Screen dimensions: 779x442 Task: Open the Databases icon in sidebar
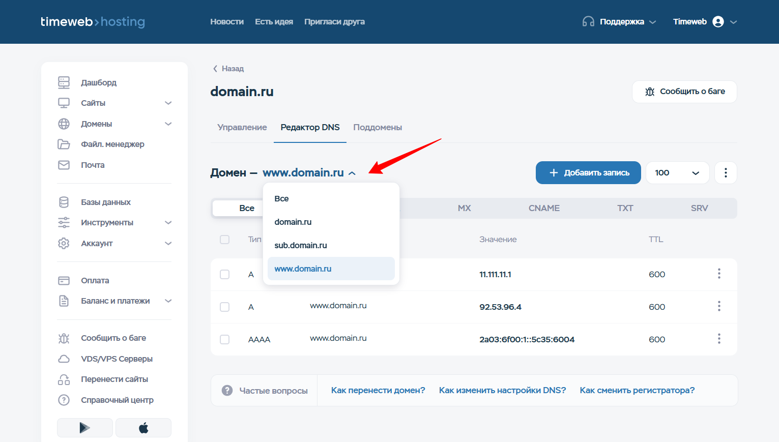click(x=64, y=202)
